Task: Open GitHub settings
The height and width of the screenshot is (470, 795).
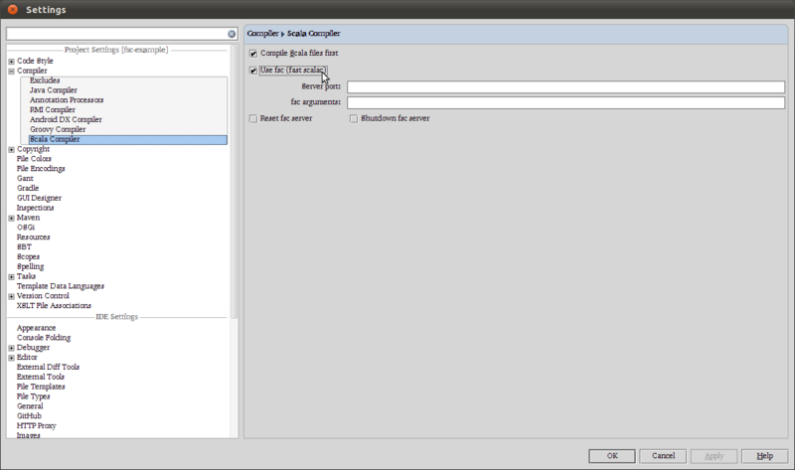Action: pyautogui.click(x=29, y=415)
